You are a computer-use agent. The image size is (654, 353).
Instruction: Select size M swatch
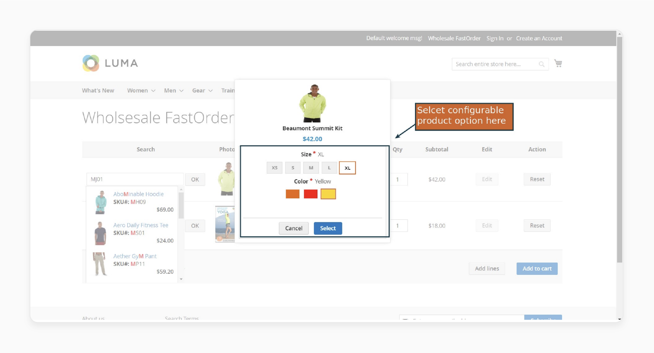click(x=311, y=168)
